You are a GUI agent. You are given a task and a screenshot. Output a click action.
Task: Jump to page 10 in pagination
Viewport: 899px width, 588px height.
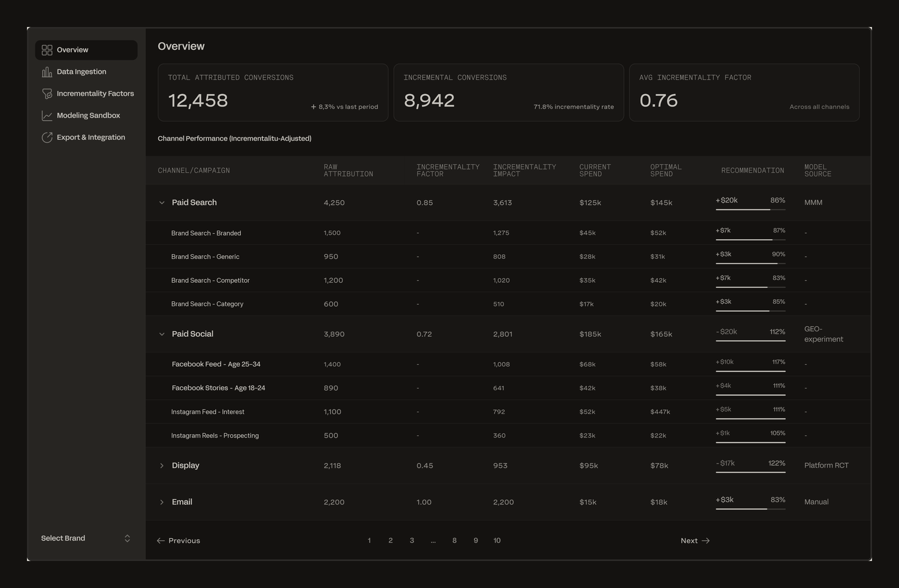(x=497, y=541)
